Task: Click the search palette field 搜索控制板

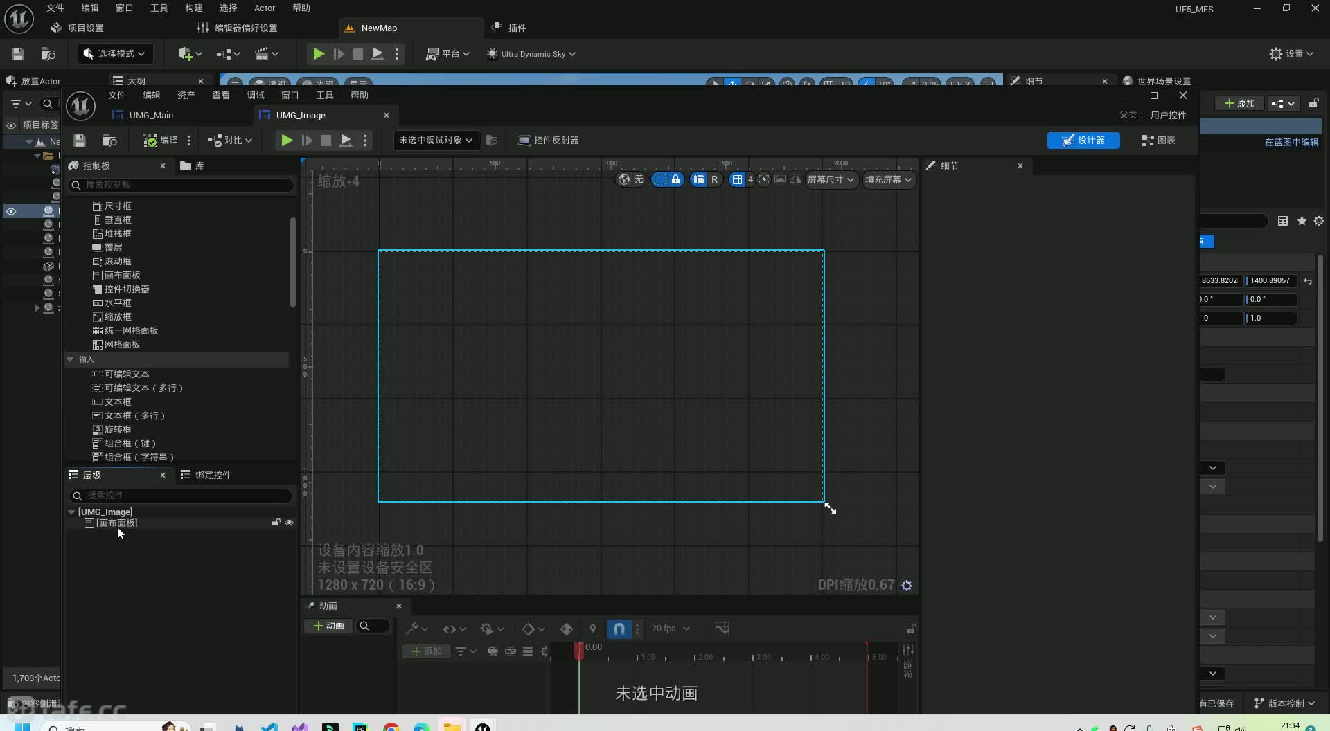Action: tap(181, 185)
